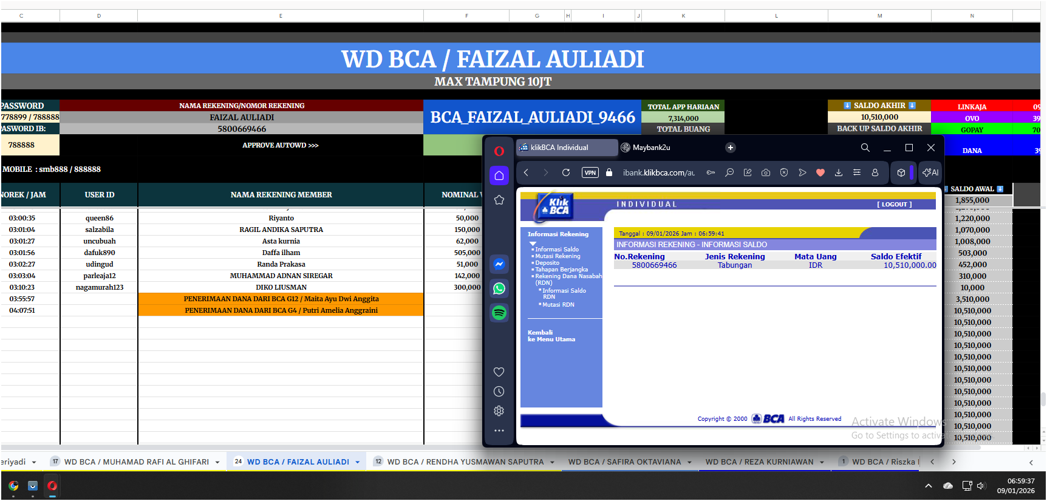
Task: Open the RENDHA YUSMAWAN SAPUTRA tab dropdown arrow
Action: tap(553, 463)
